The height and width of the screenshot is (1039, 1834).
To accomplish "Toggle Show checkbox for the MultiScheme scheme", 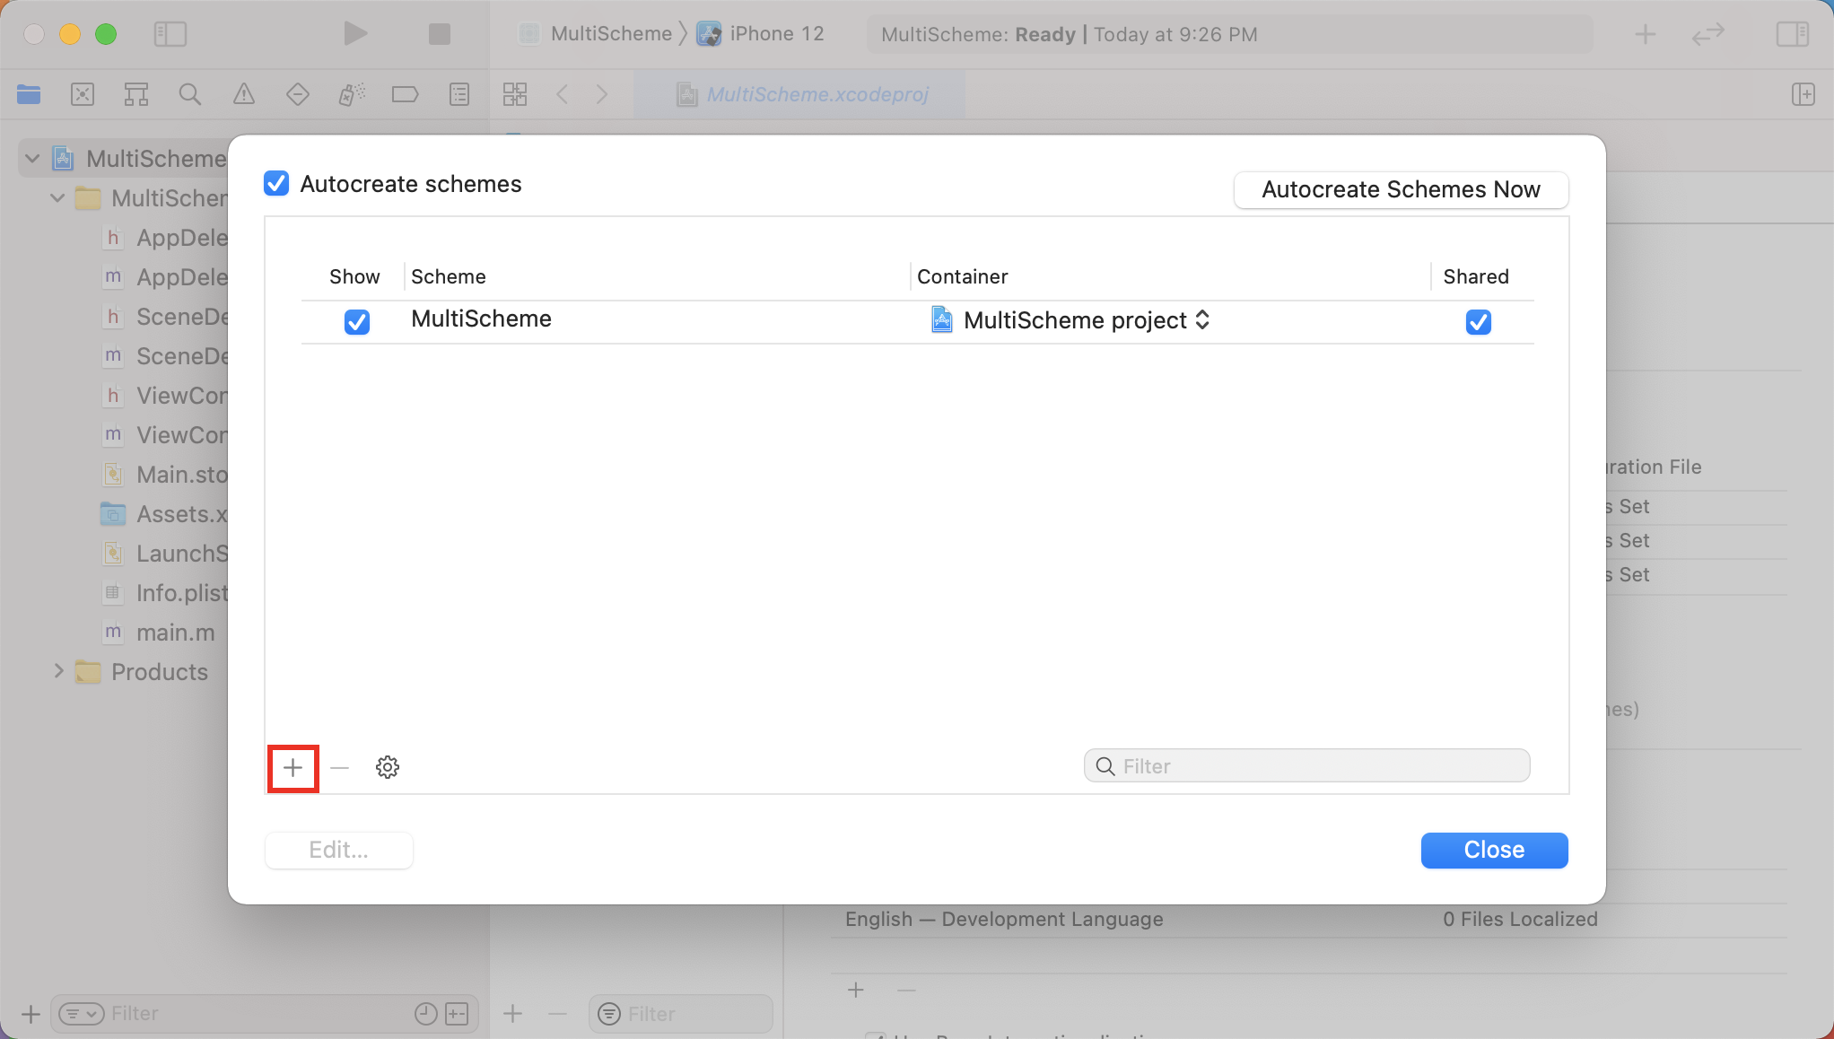I will [357, 321].
